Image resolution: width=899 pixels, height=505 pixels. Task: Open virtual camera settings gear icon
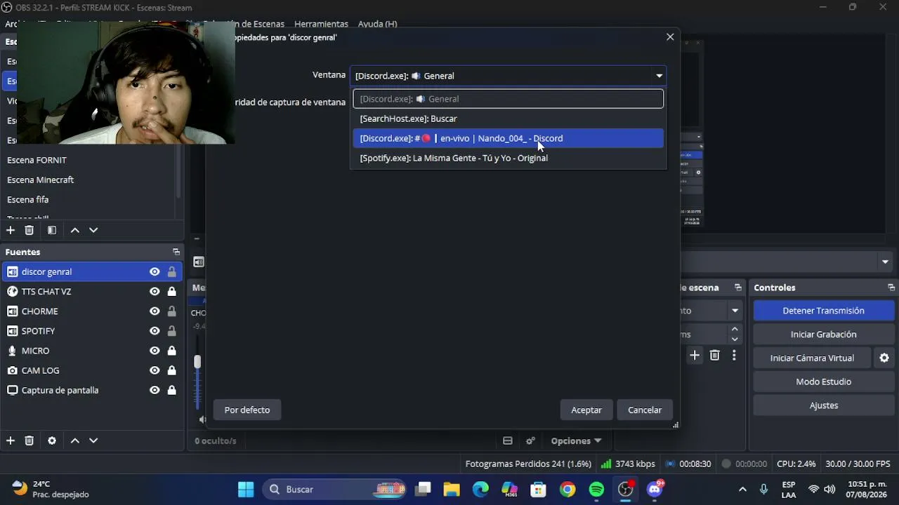click(884, 358)
